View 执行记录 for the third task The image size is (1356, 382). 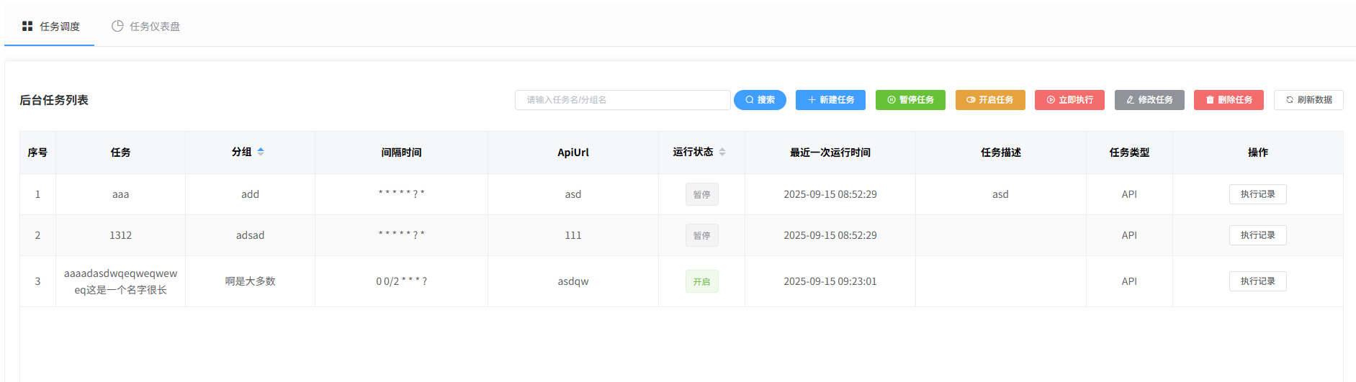pos(1257,281)
